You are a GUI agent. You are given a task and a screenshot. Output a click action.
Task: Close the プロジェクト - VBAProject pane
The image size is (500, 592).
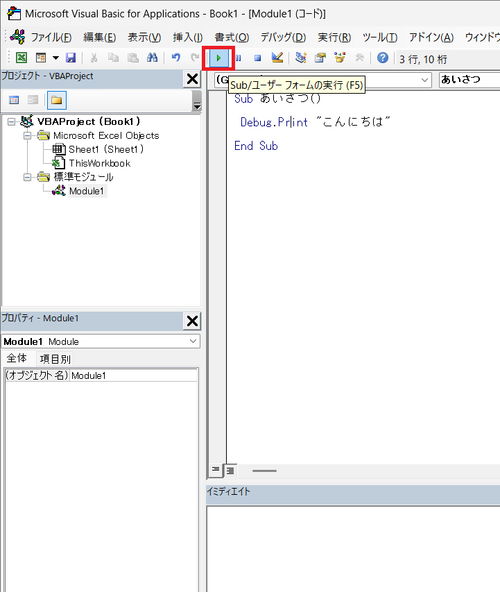click(193, 79)
